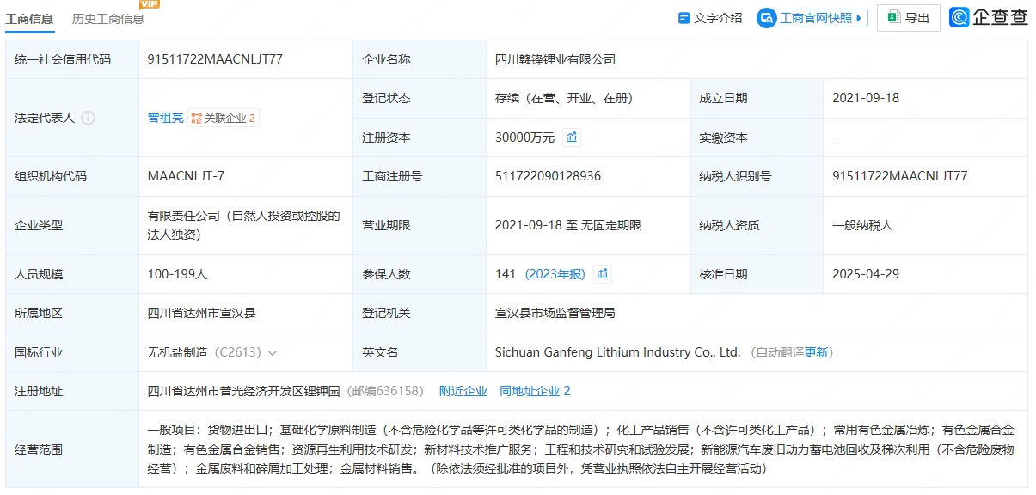Image resolution: width=1036 pixels, height=495 pixels.
Task: Click the 导出 export button
Action: [909, 18]
